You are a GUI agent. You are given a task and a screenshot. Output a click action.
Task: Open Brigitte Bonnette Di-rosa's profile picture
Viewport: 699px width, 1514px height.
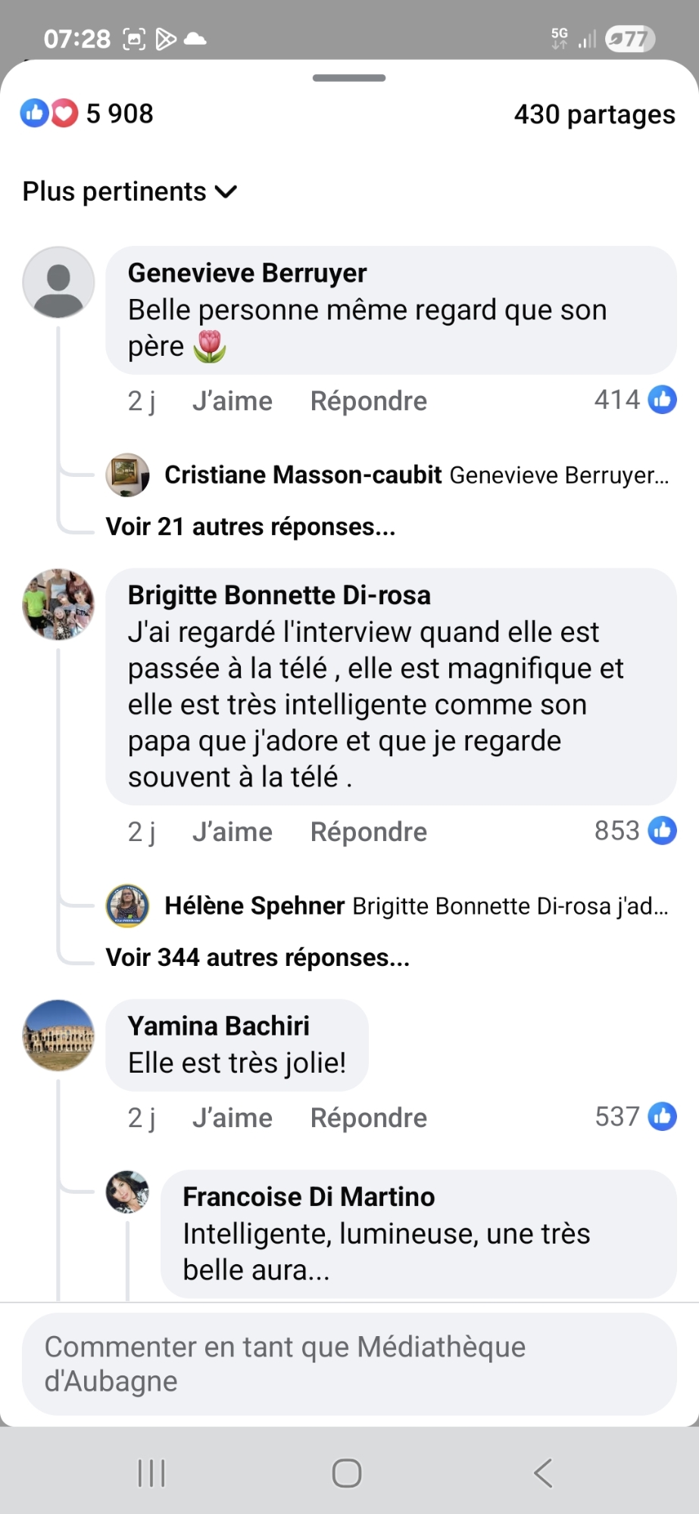click(x=58, y=605)
